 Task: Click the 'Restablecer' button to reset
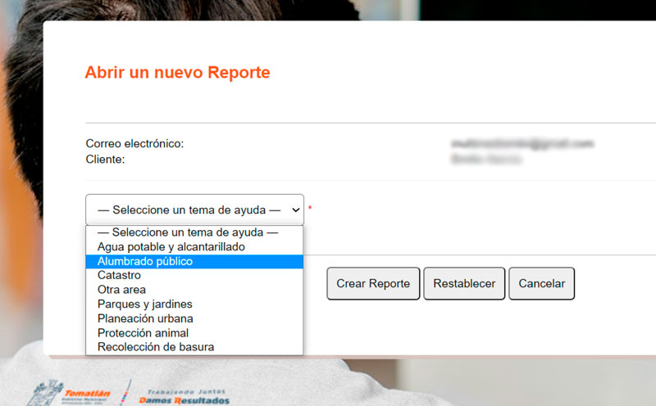[x=464, y=283]
